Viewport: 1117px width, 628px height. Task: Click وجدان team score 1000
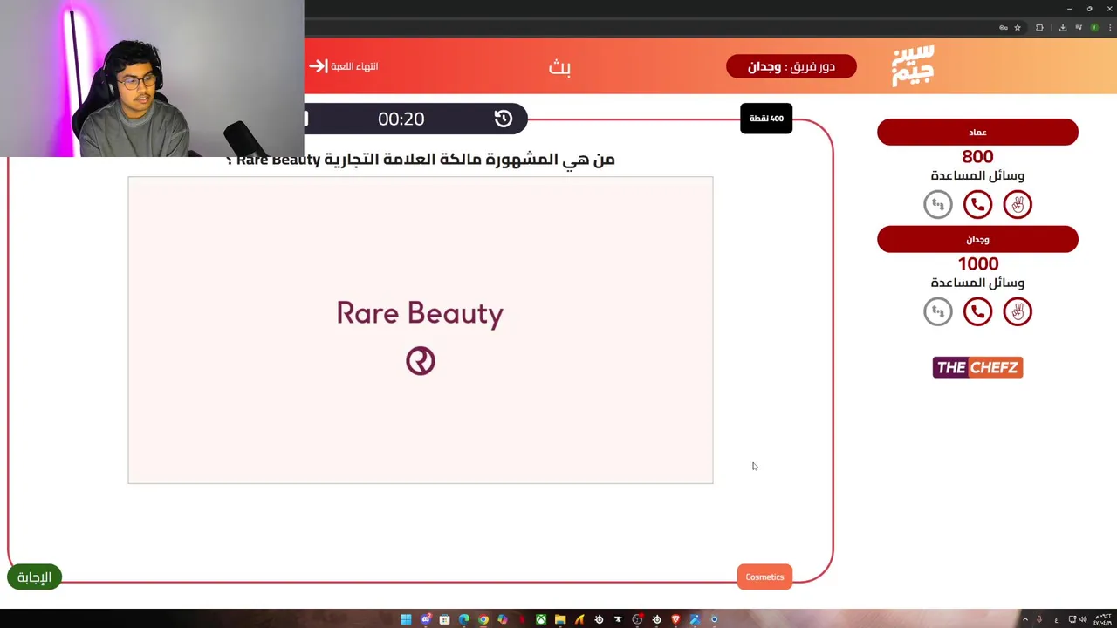(977, 263)
